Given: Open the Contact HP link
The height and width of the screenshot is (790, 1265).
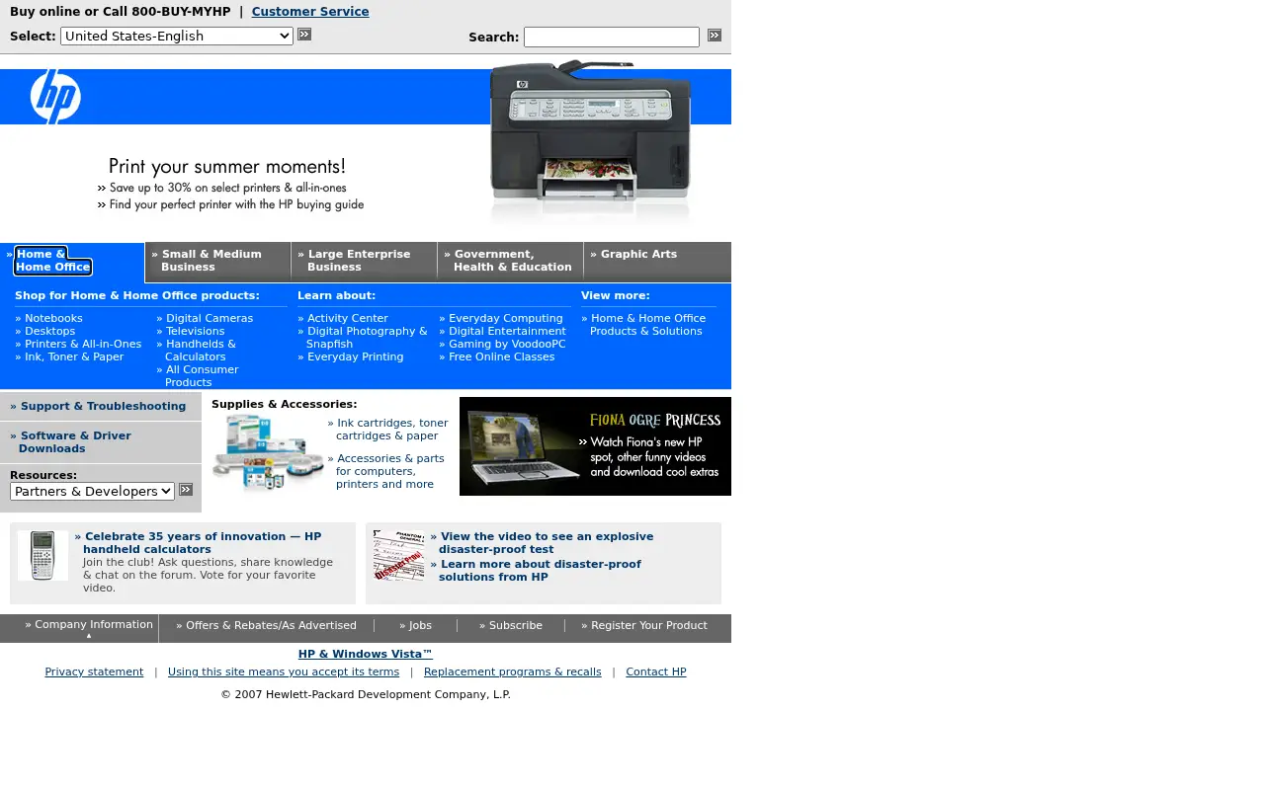Looking at the screenshot, I should click(656, 671).
